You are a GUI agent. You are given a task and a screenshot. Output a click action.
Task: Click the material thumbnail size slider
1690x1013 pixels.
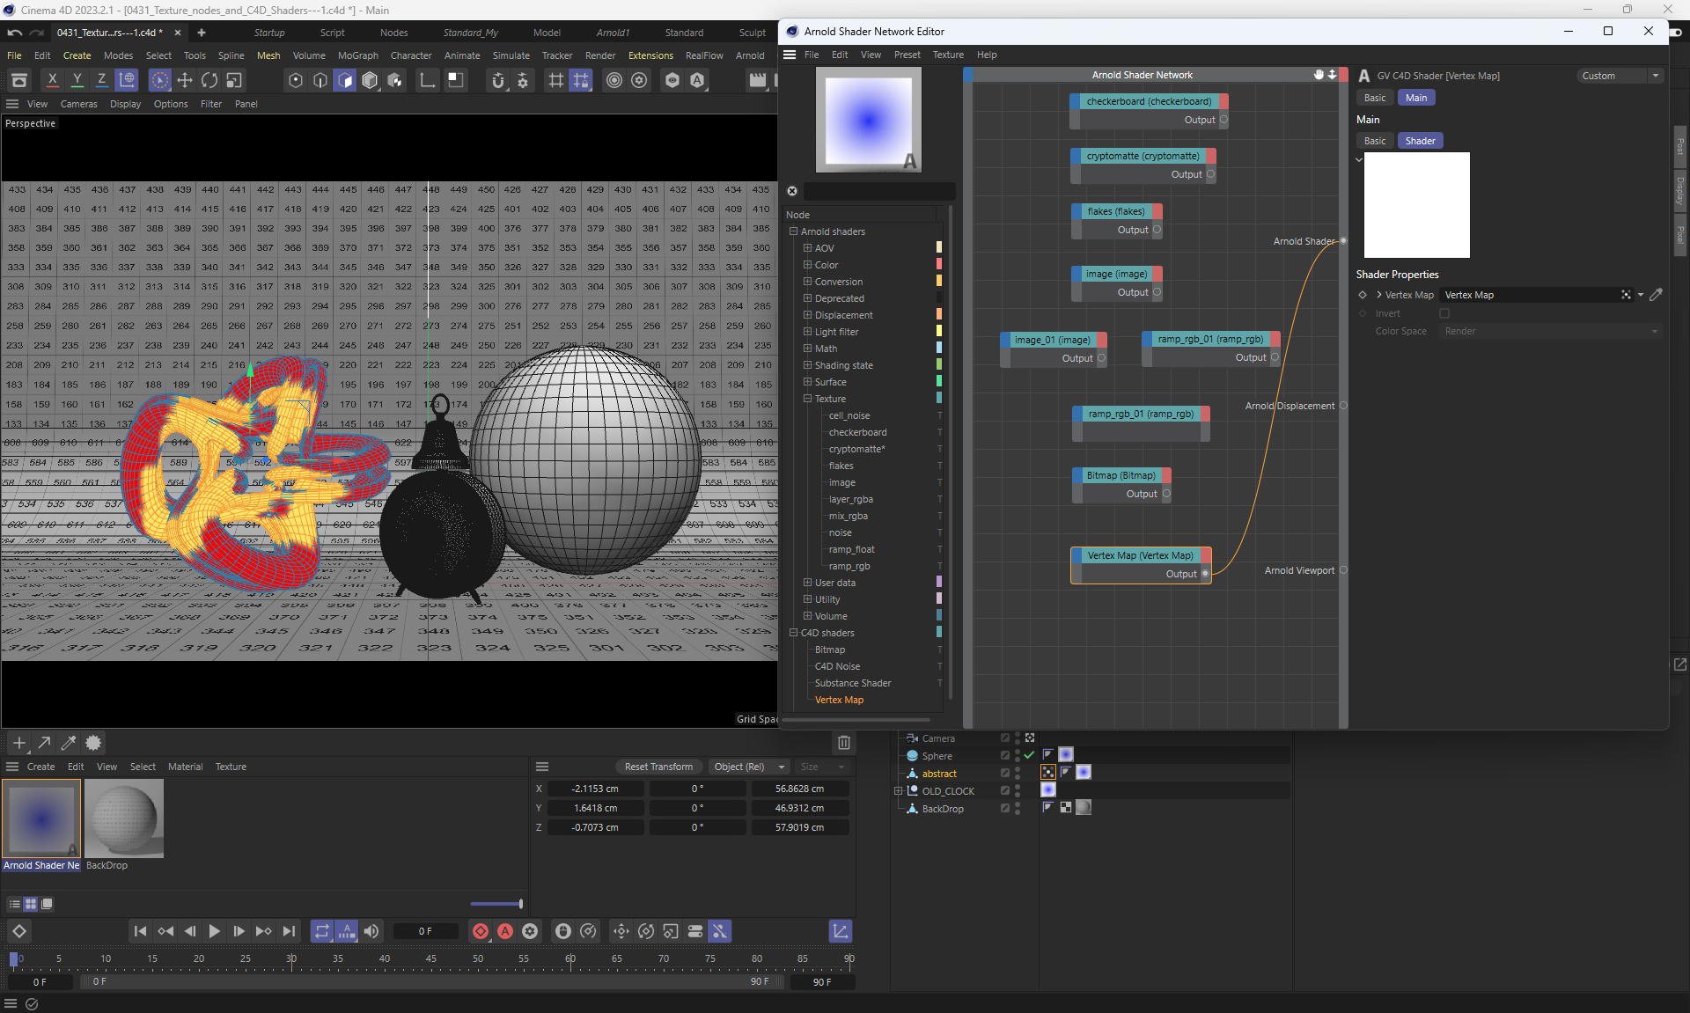(496, 904)
